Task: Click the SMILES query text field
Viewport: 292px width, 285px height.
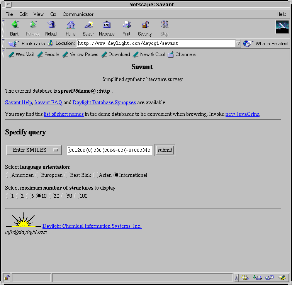Action: 110,150
